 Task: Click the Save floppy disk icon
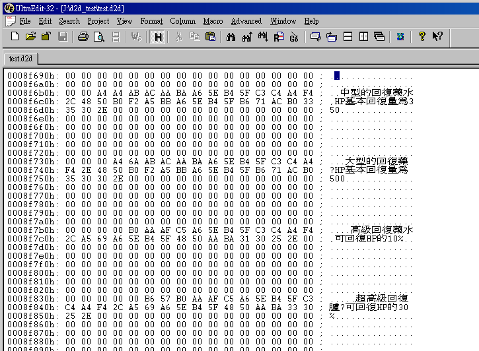(63, 36)
